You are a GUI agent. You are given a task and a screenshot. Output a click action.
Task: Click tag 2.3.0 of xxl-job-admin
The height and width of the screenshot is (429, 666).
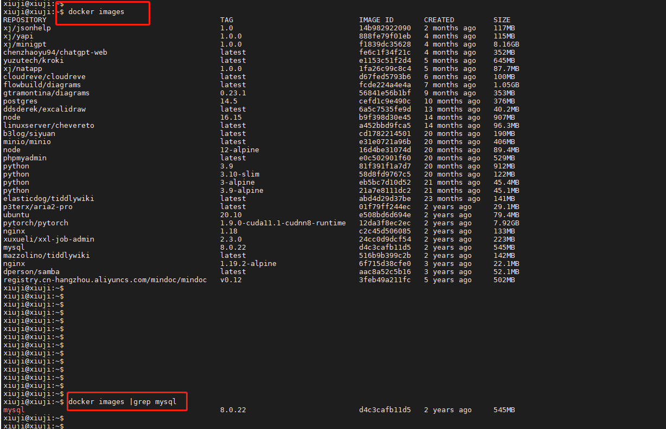point(231,239)
